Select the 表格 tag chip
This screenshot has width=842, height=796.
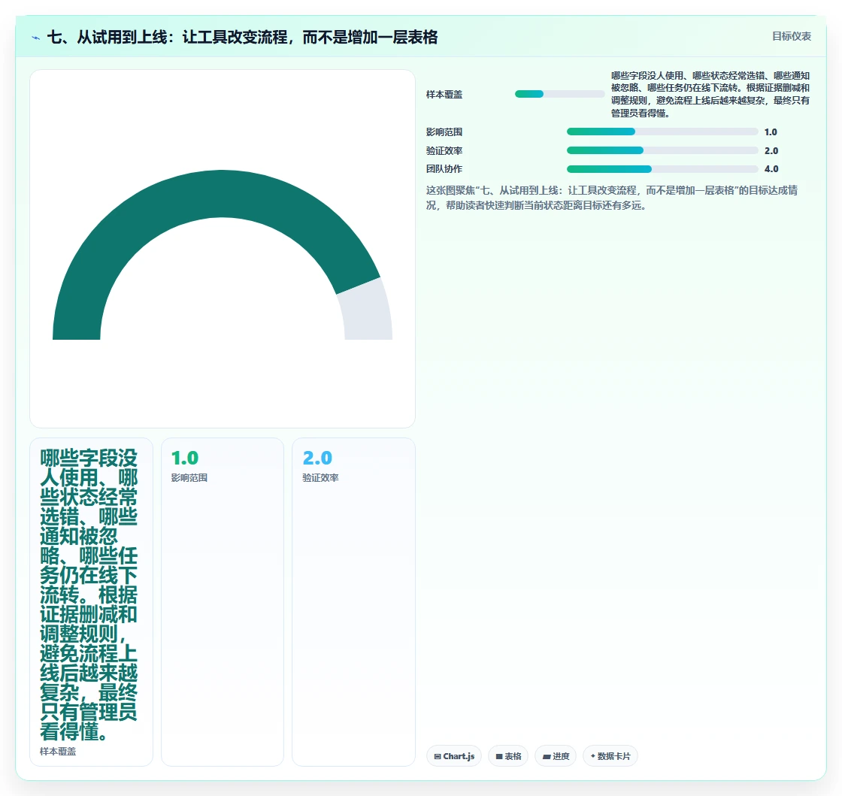(x=508, y=755)
